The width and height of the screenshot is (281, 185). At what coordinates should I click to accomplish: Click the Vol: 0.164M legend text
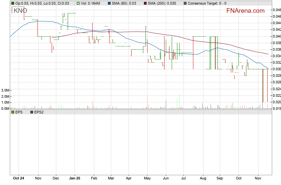[x=91, y=3]
